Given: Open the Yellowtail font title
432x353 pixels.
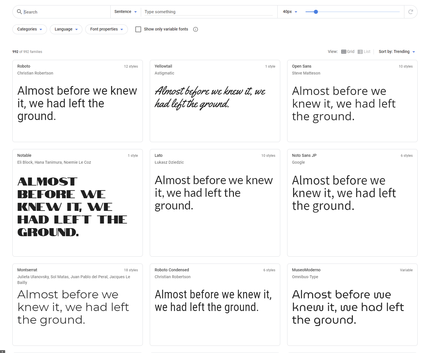Looking at the screenshot, I should [163, 66].
